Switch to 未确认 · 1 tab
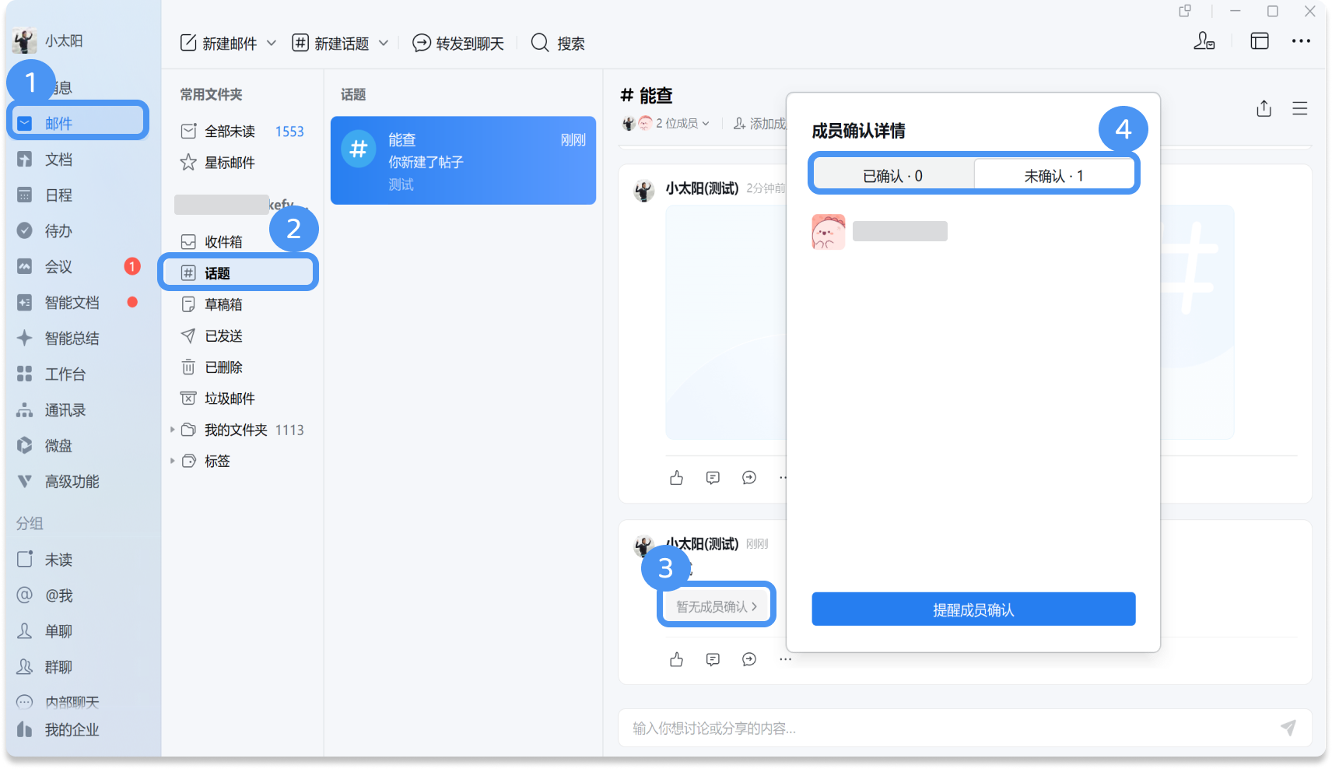Image resolution: width=1332 pixels, height=769 pixels. point(1053,176)
